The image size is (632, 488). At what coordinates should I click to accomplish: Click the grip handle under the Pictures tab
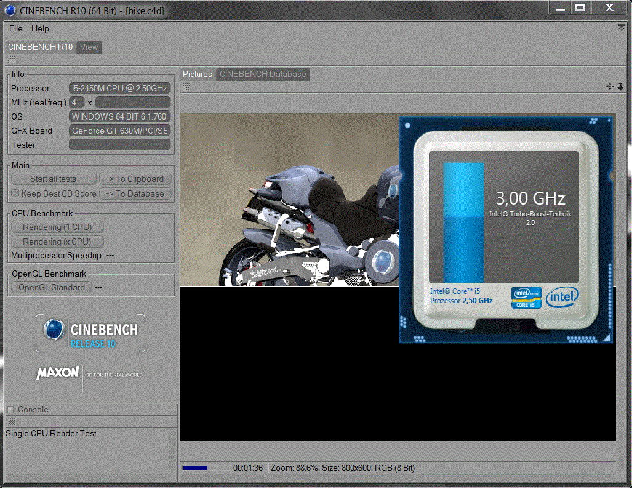[x=186, y=86]
